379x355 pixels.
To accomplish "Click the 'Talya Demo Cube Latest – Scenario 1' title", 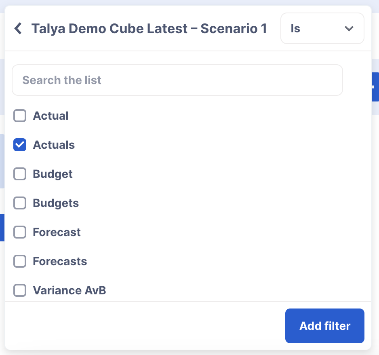I will tap(149, 29).
